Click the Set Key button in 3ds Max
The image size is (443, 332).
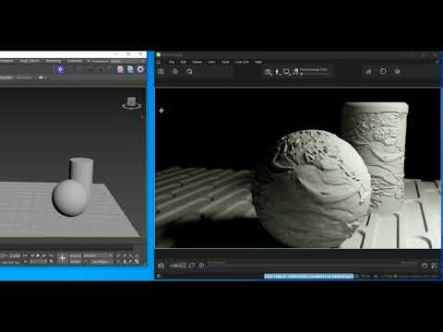coord(76,262)
